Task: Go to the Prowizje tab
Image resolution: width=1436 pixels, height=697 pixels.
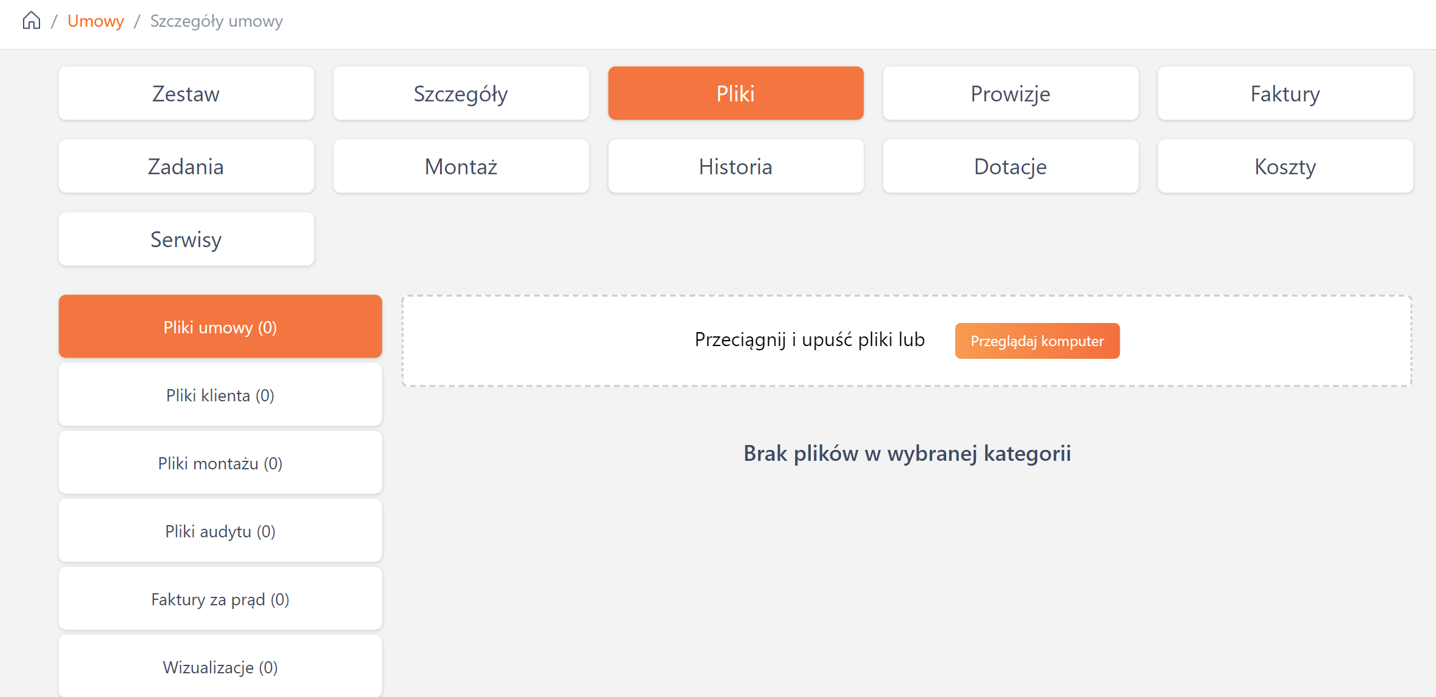Action: coord(1011,93)
